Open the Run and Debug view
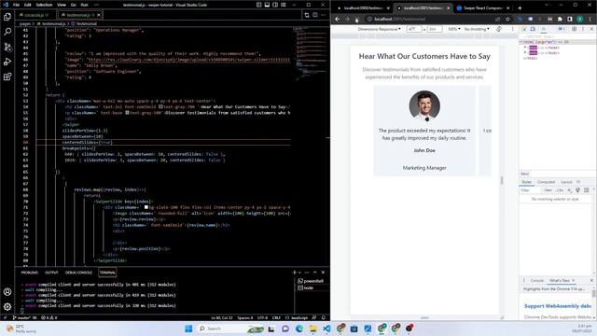This screenshot has height=336, width=597. pyautogui.click(x=7, y=62)
